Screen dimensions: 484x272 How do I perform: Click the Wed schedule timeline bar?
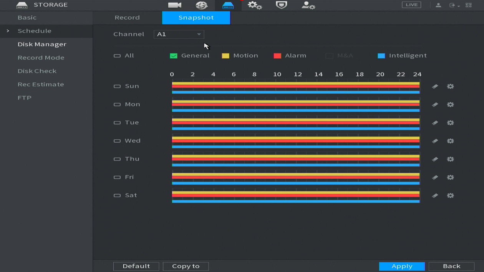tap(296, 141)
